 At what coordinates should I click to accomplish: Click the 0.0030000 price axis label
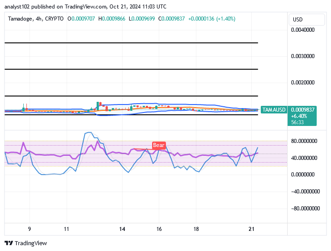303,56
